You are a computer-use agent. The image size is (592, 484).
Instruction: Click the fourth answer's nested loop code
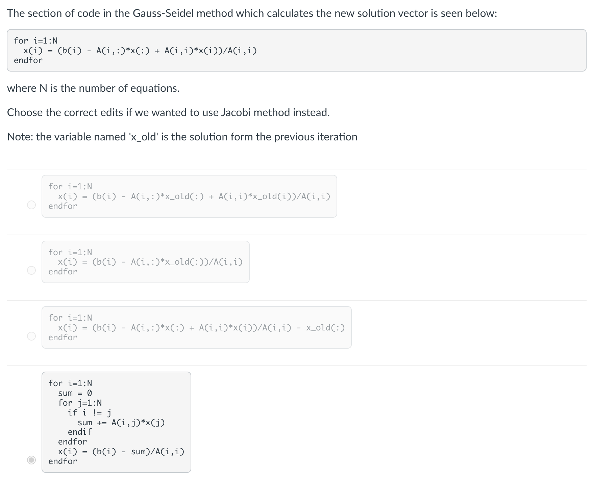[x=117, y=422]
